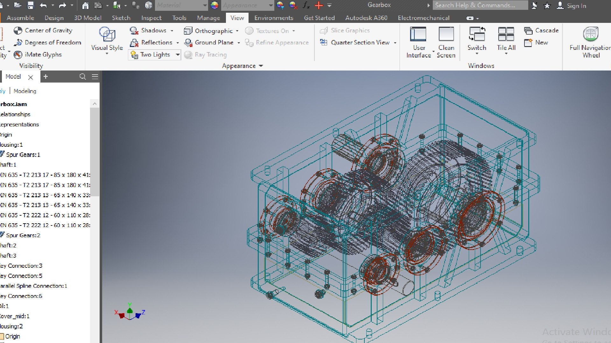The width and height of the screenshot is (611, 343).
Task: Expand the Orthographic view dropdown arrow
Action: (237, 31)
